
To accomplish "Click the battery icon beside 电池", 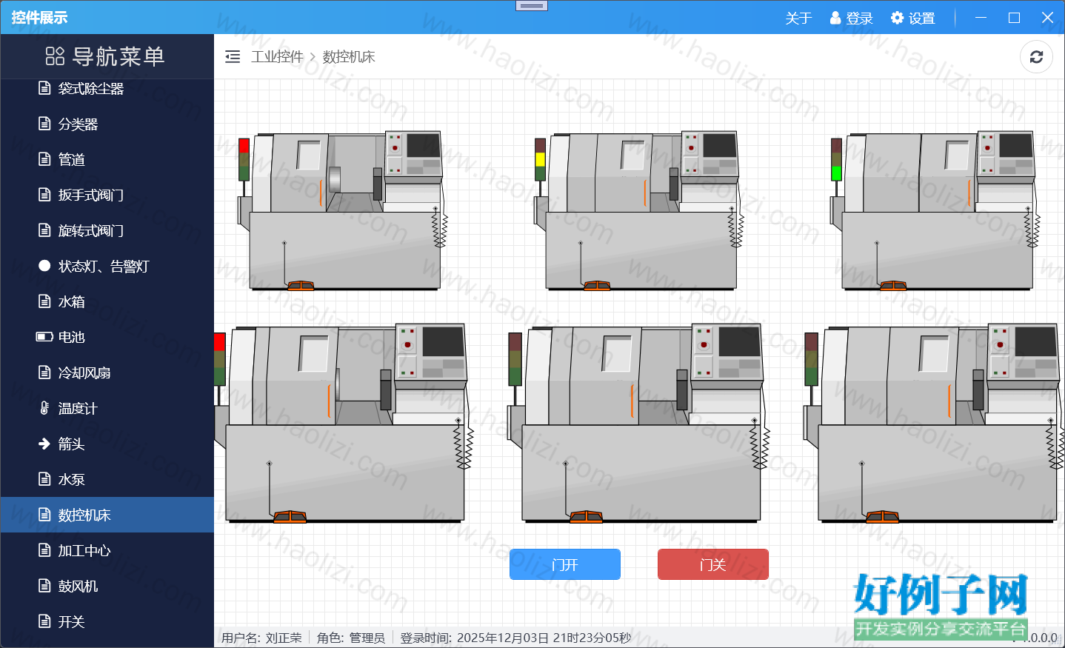I will (x=44, y=337).
